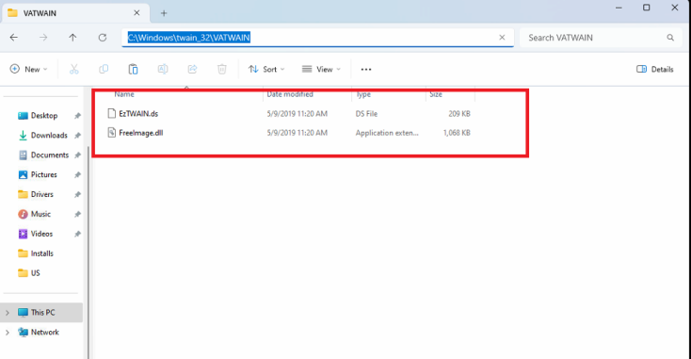This screenshot has height=359, width=691.
Task: Go back with the Back arrow
Action: click(14, 38)
